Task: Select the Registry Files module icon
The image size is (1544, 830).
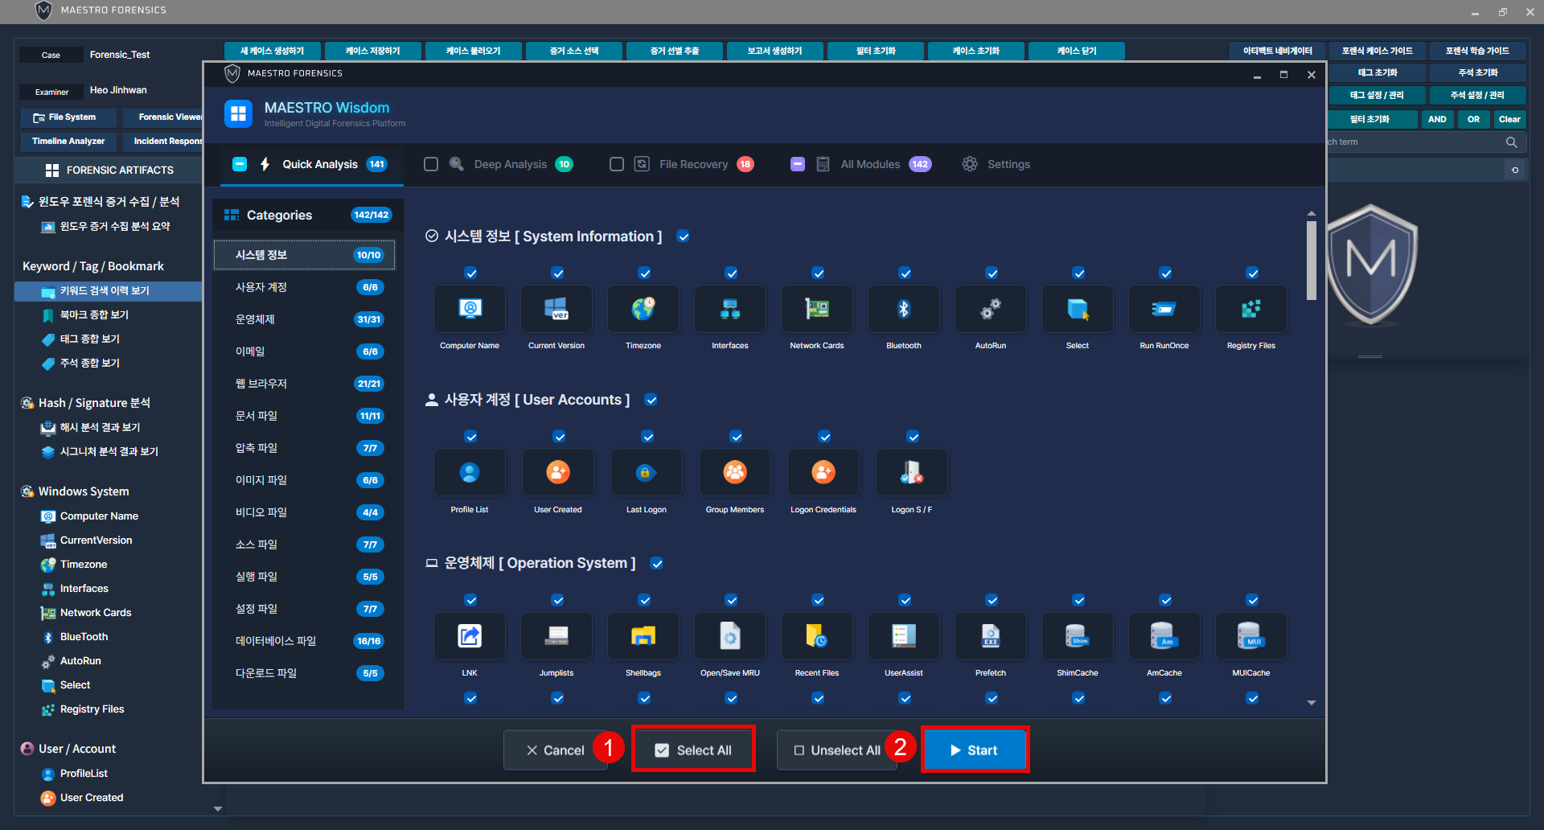Action: click(1250, 310)
